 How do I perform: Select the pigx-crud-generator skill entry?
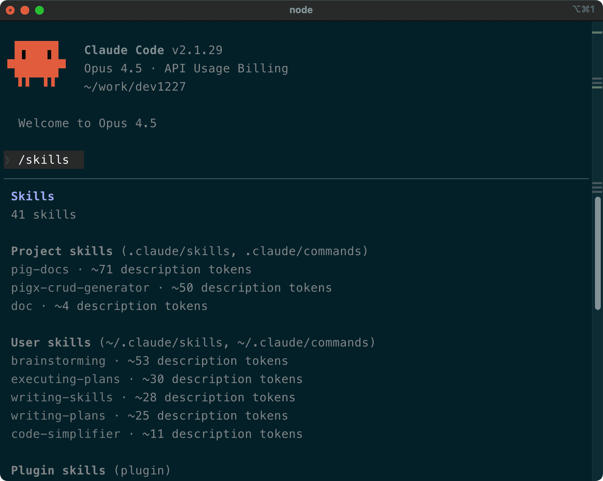coord(80,288)
